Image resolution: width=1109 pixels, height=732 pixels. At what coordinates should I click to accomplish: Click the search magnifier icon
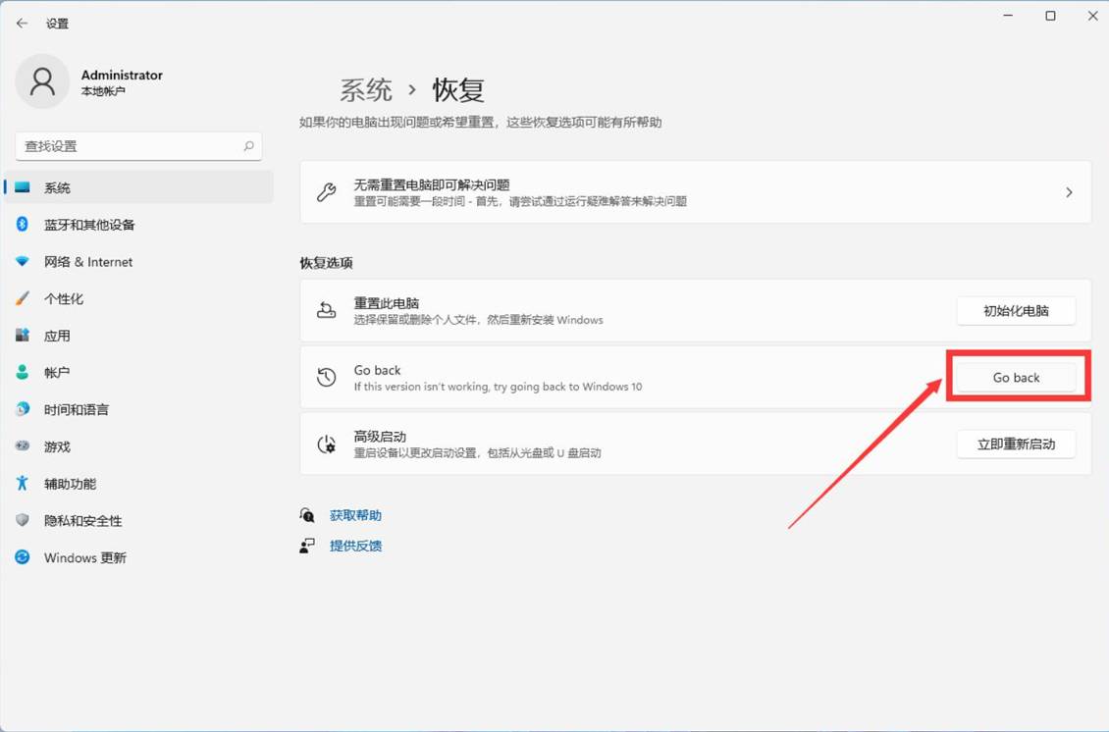click(249, 146)
